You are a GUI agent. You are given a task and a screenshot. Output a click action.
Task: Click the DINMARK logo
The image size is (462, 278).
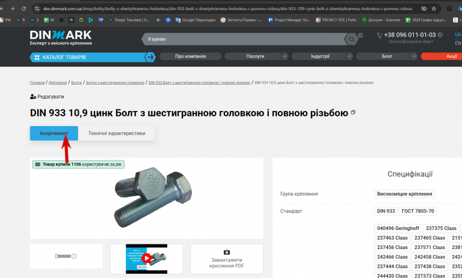pos(61,38)
